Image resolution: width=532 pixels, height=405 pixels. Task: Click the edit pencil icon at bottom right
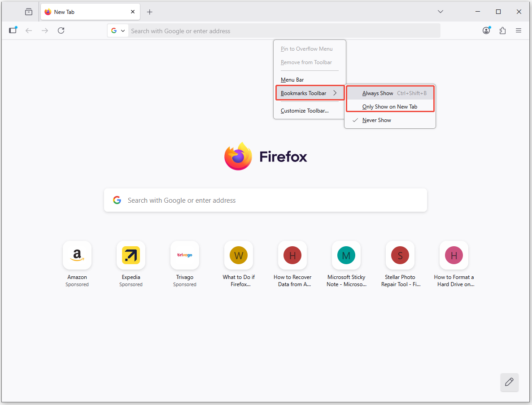509,382
